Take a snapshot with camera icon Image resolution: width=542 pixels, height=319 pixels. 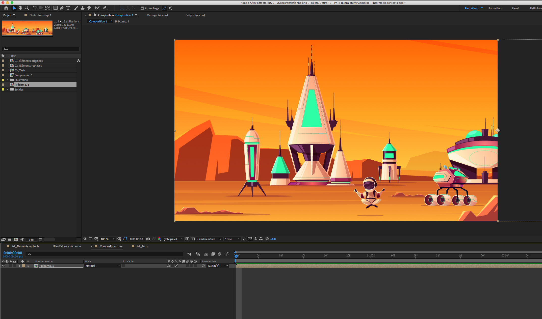pos(148,239)
